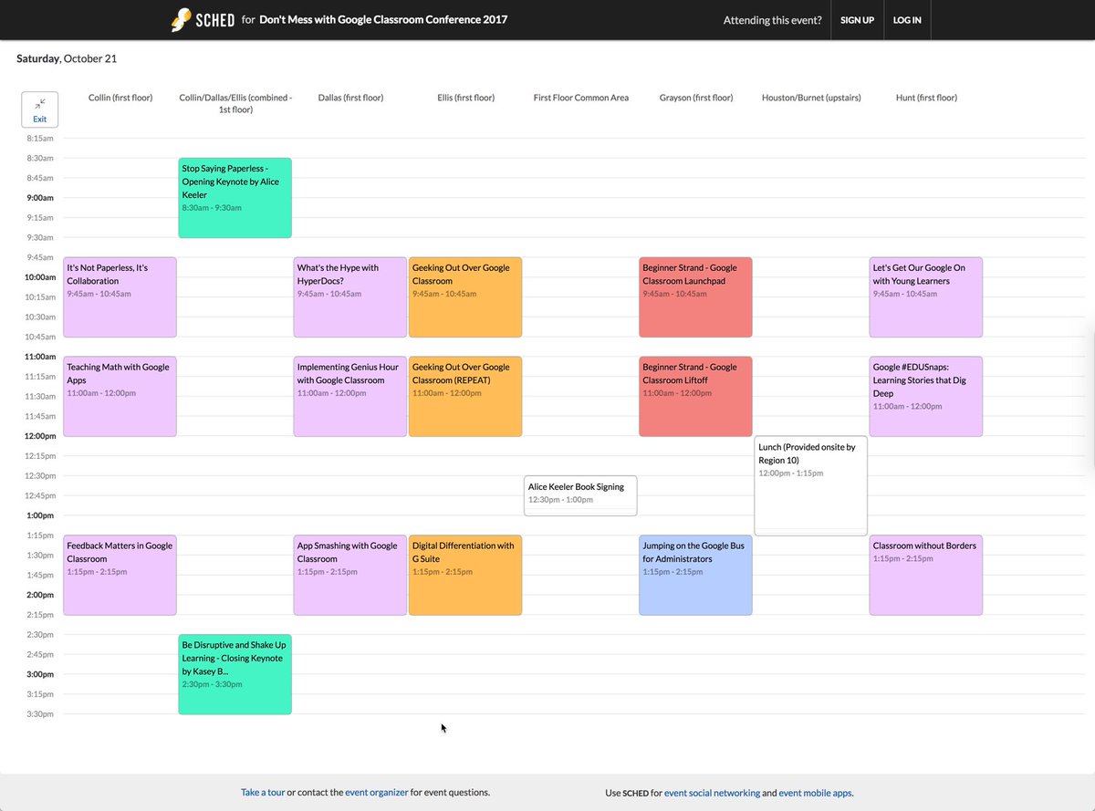Open Geeking Out Over Google Classroom (REPEAT)
The image size is (1095, 811).
(x=465, y=397)
